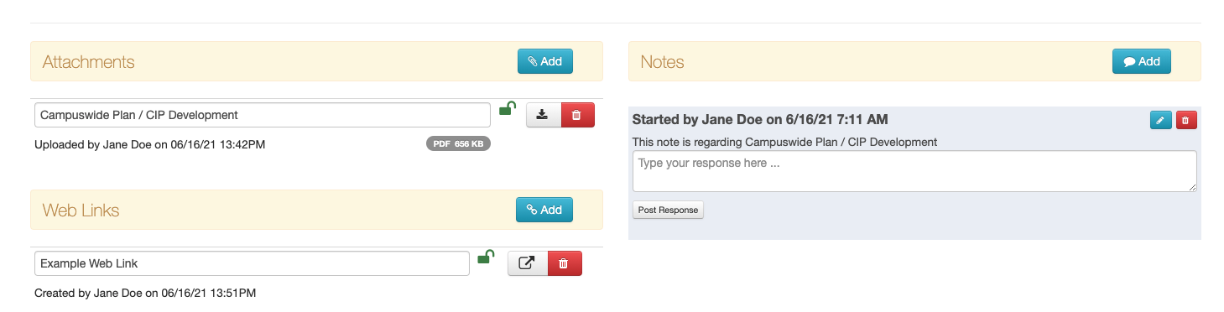Add a new web link
This screenshot has height=312, width=1224.
coord(544,210)
